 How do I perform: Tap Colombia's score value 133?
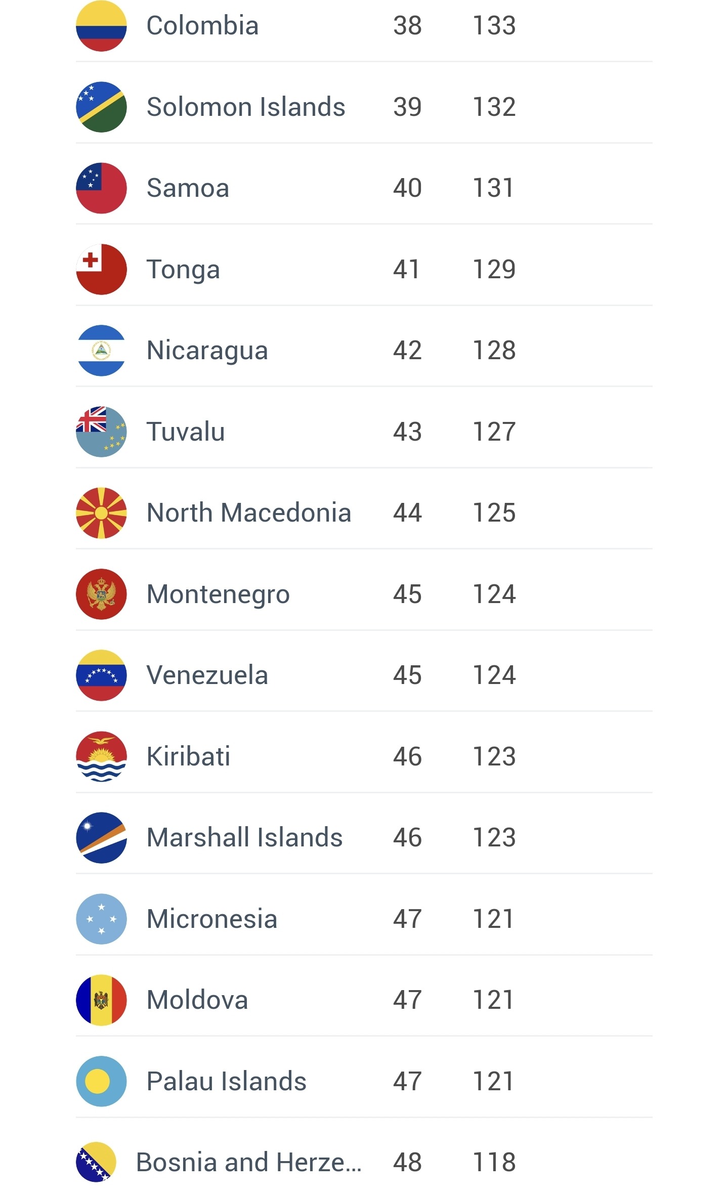click(494, 26)
